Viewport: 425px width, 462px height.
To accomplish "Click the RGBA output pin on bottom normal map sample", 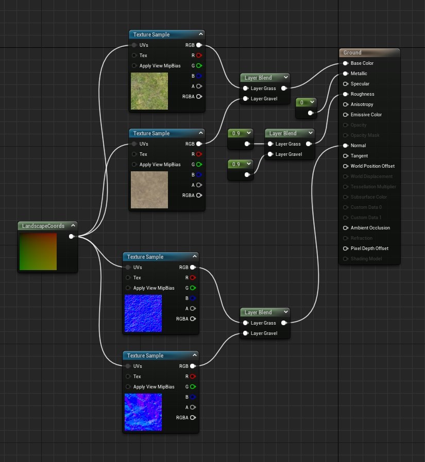I will tap(192, 418).
